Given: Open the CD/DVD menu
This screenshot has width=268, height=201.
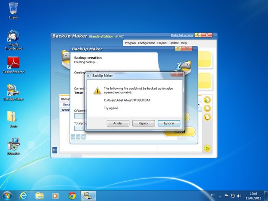Looking at the screenshot, I should [162, 43].
